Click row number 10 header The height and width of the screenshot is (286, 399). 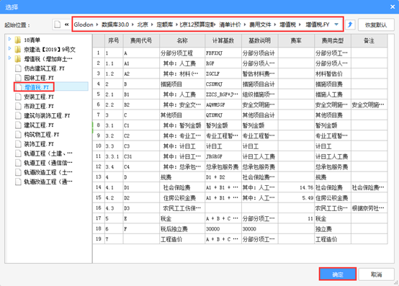(x=99, y=146)
